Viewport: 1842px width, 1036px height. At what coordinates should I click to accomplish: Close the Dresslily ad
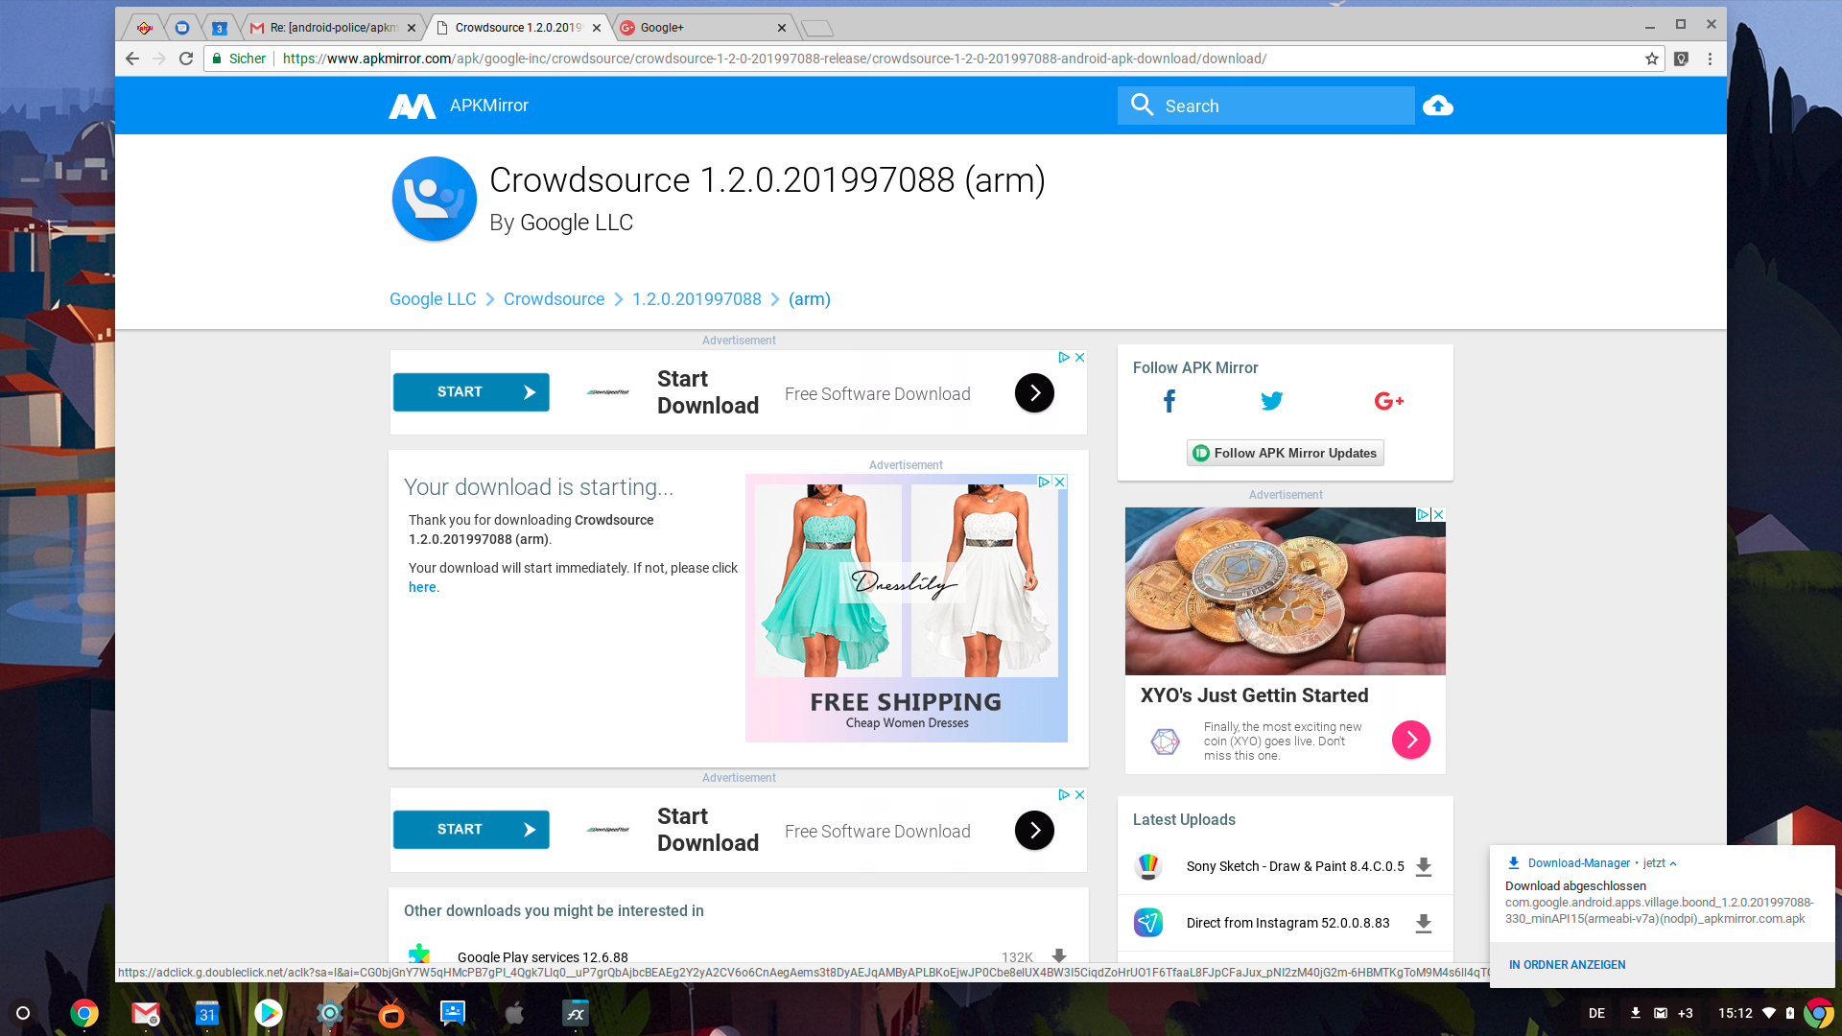point(1060,482)
